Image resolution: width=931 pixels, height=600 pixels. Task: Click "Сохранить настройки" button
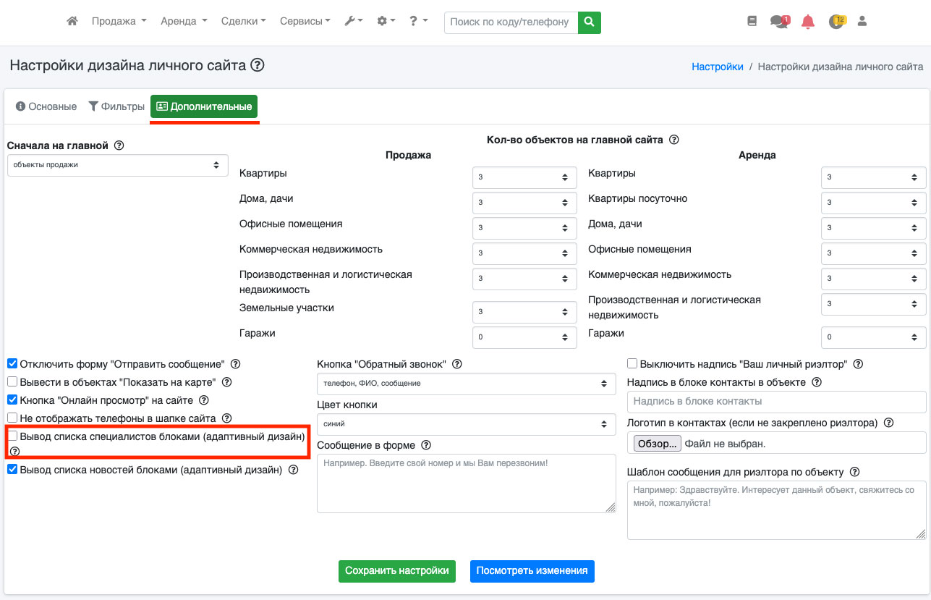tap(397, 570)
